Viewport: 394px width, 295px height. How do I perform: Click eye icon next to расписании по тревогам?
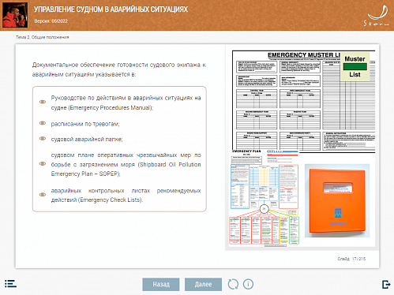pos(43,123)
